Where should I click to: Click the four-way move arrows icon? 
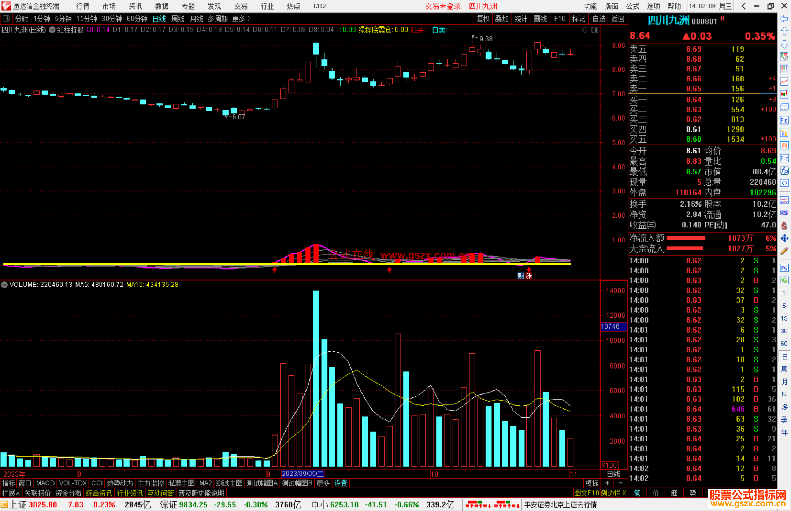pos(784,238)
